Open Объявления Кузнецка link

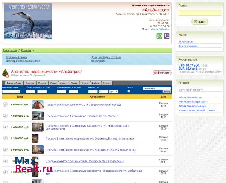(192, 106)
